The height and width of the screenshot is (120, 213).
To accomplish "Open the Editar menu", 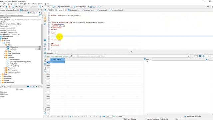I will [x=4, y=4].
